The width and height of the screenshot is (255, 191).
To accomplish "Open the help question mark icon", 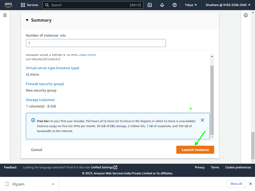I will tap(175, 5).
